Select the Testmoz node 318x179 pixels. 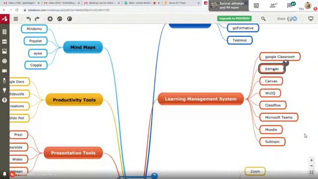tap(239, 40)
